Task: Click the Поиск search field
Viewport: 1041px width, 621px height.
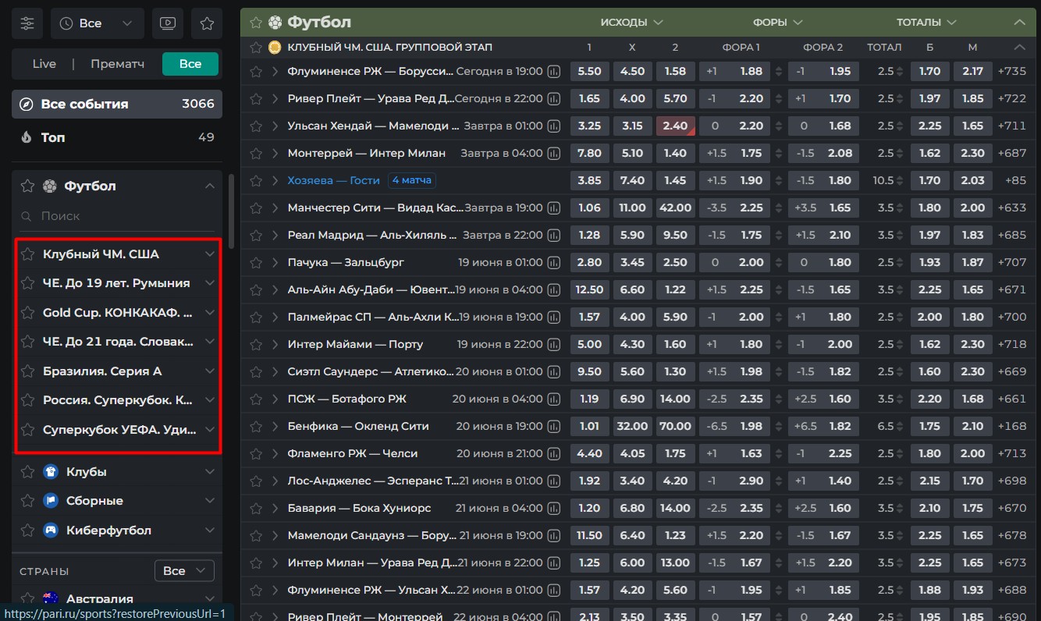Action: (117, 215)
